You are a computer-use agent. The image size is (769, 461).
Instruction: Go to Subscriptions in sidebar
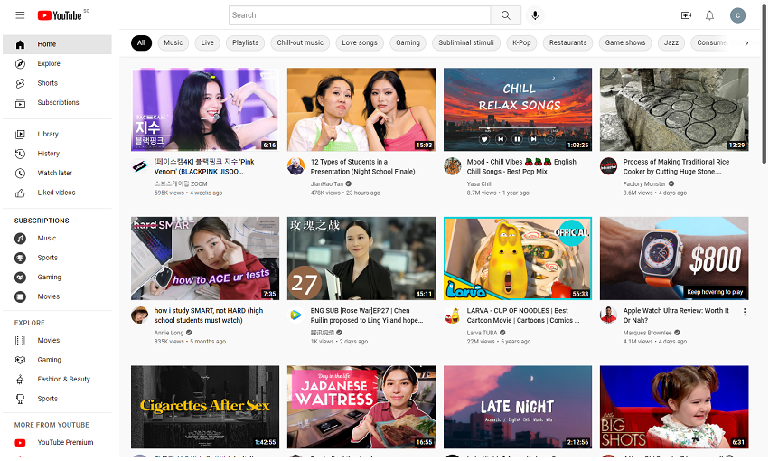click(x=58, y=102)
